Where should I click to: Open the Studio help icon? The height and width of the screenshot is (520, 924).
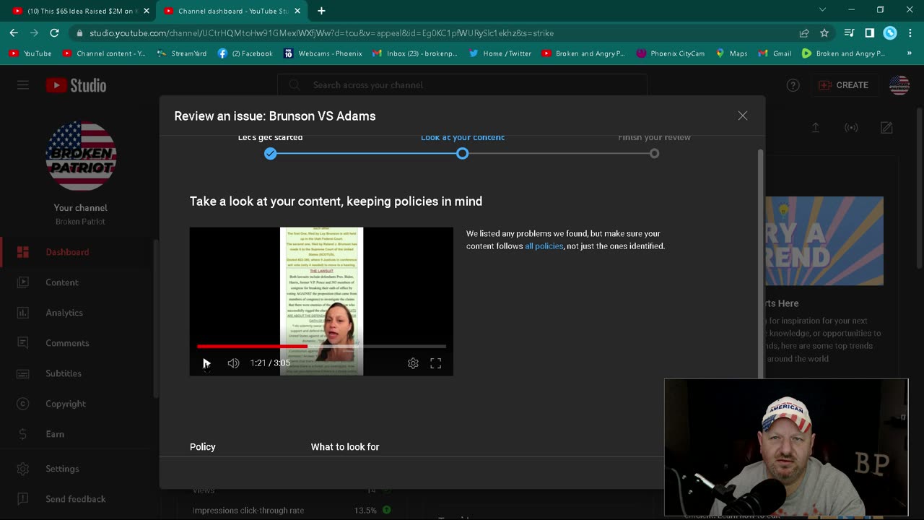793,85
